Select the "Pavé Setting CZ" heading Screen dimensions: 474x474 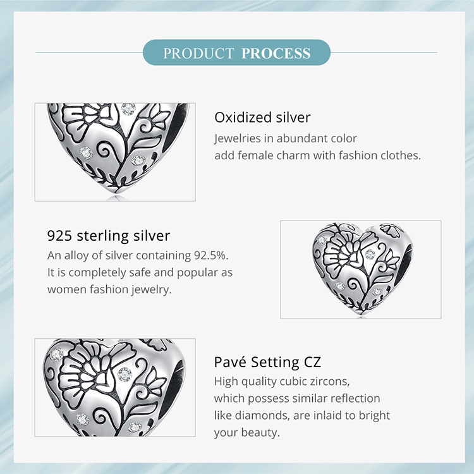(x=267, y=362)
